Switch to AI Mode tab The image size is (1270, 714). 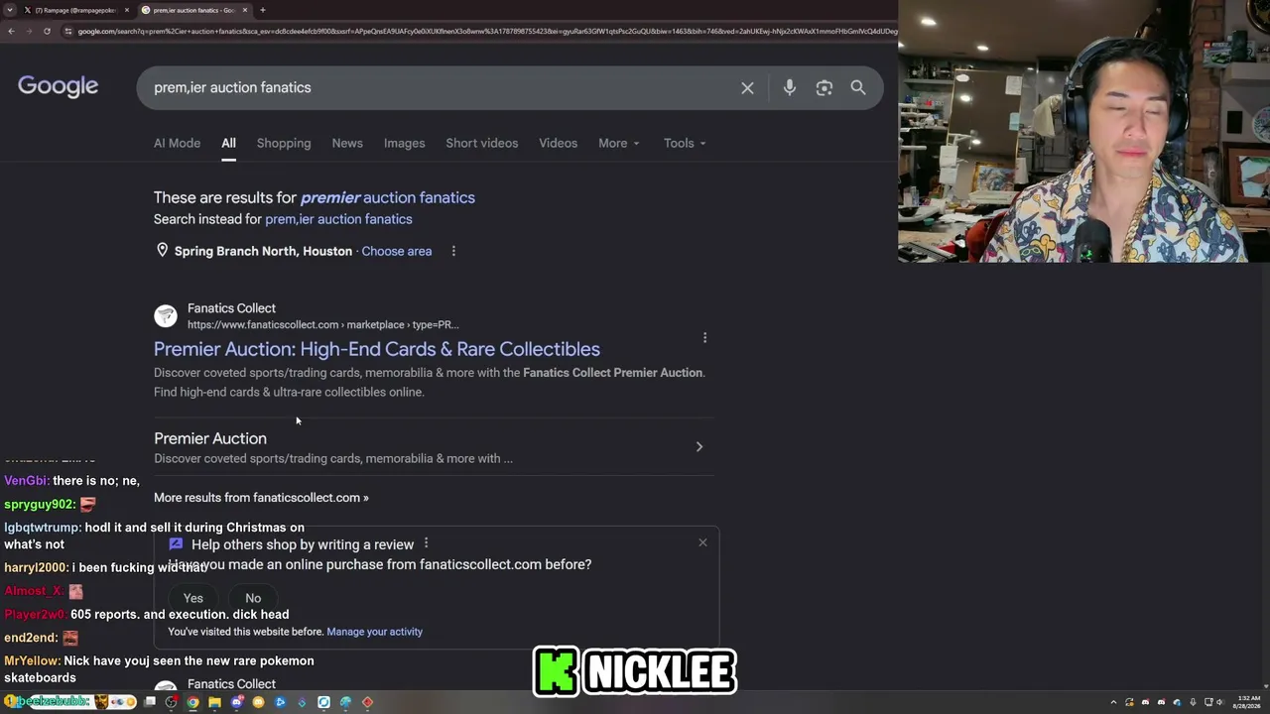click(177, 143)
